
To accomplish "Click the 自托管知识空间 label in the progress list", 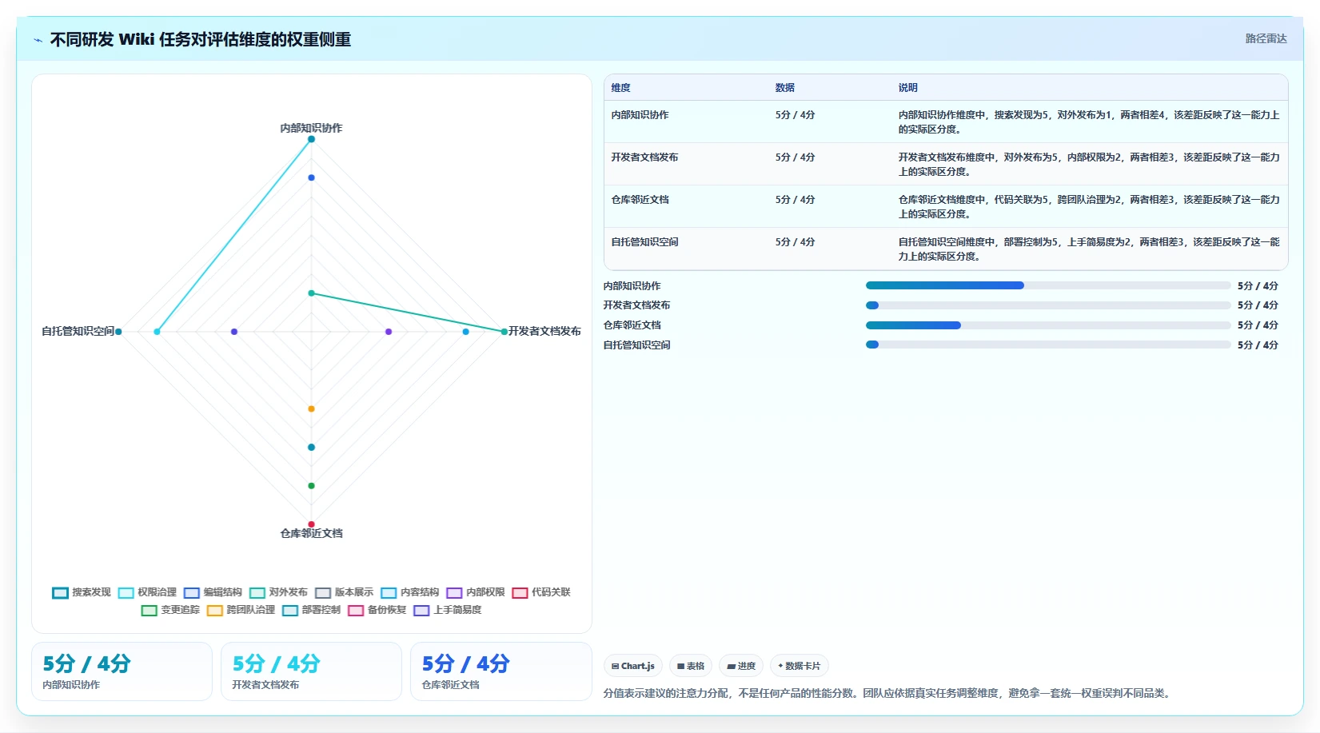I will click(636, 345).
